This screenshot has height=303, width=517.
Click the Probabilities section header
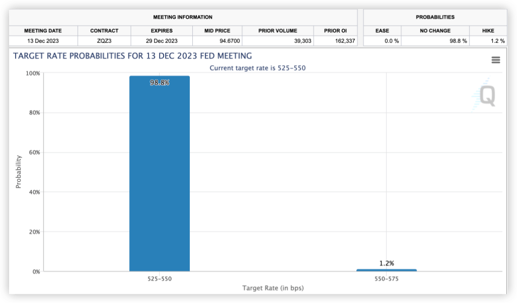[x=435, y=17]
